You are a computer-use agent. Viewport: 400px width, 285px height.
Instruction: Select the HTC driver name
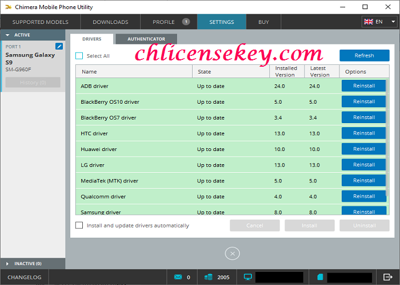tap(94, 133)
